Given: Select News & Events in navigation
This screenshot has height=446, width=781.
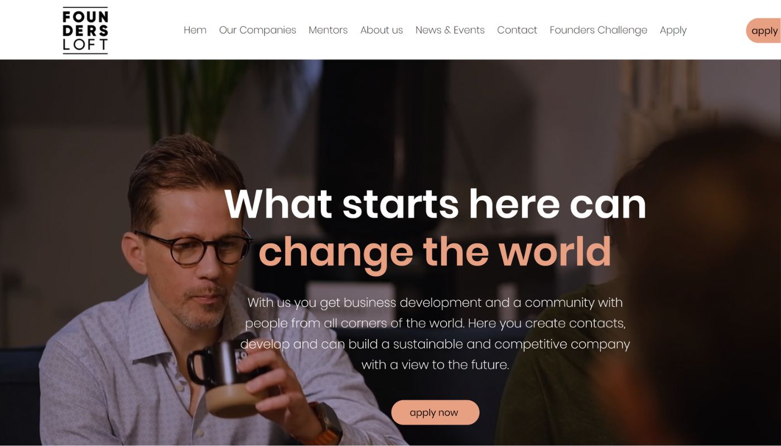Looking at the screenshot, I should (x=450, y=30).
